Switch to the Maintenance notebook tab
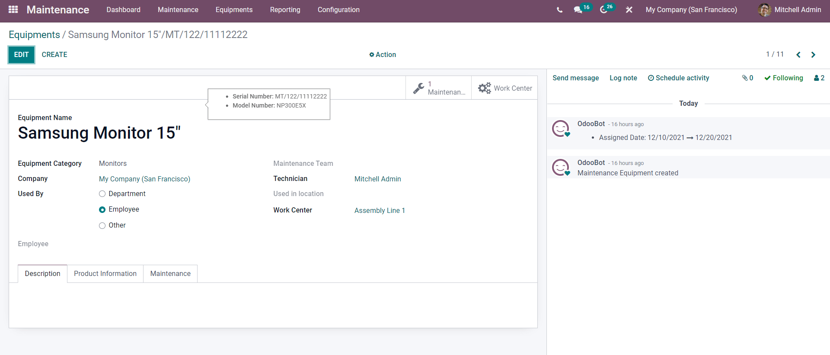The width and height of the screenshot is (830, 355). [x=170, y=274]
